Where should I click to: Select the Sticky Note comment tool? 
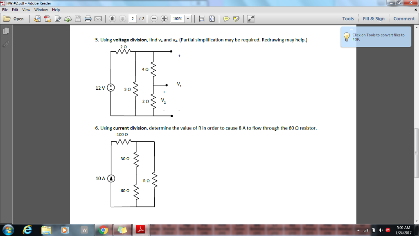click(x=226, y=18)
